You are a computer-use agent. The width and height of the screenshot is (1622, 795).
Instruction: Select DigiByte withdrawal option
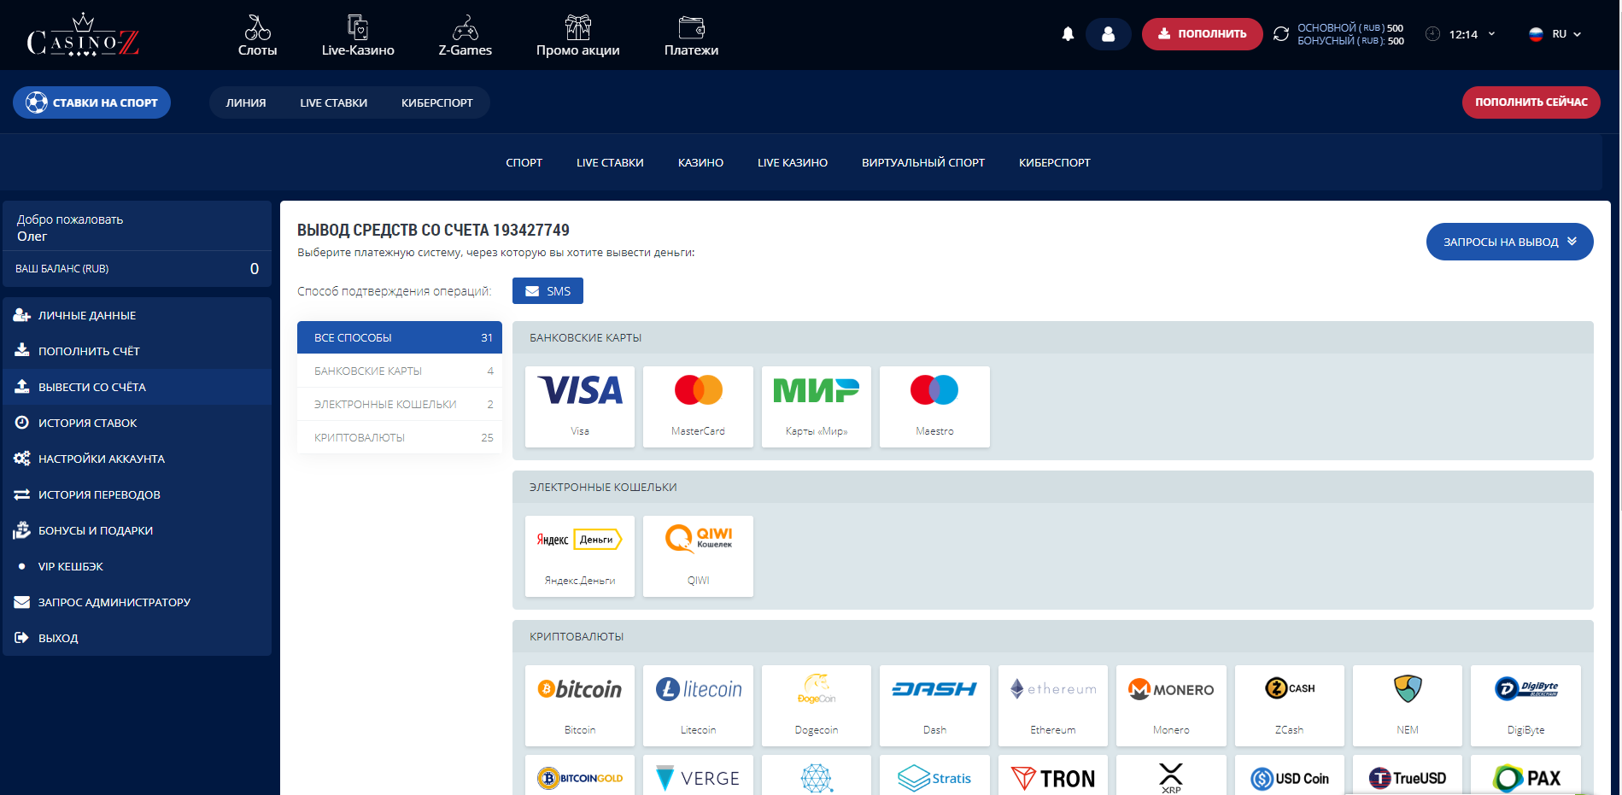coord(1525,705)
